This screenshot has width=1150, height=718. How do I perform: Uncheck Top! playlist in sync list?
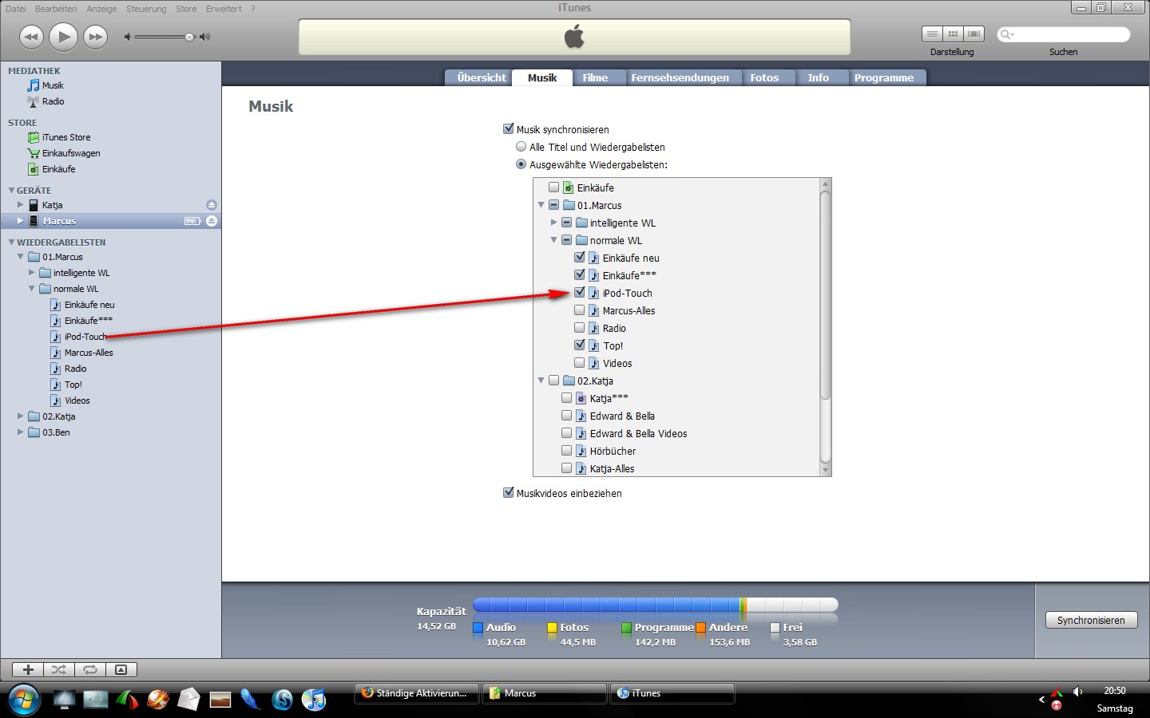580,345
